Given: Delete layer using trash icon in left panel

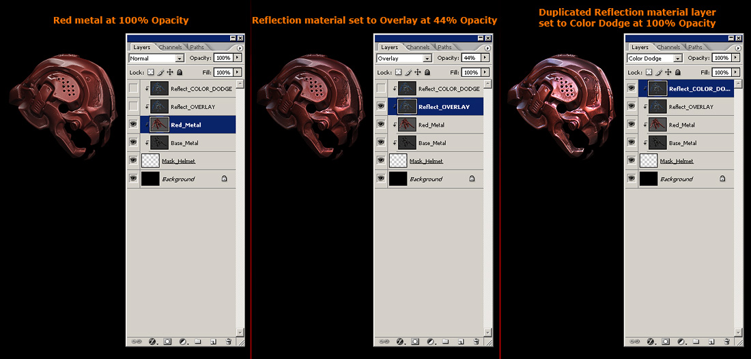Looking at the screenshot, I should [229, 341].
